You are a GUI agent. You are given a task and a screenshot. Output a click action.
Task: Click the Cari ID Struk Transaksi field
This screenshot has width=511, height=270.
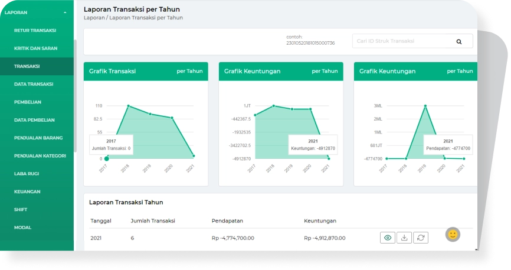coord(401,41)
